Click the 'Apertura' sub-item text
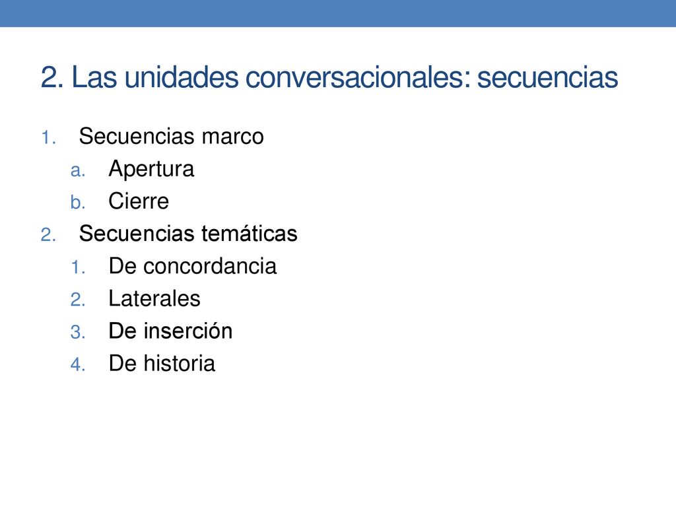 coord(151,169)
